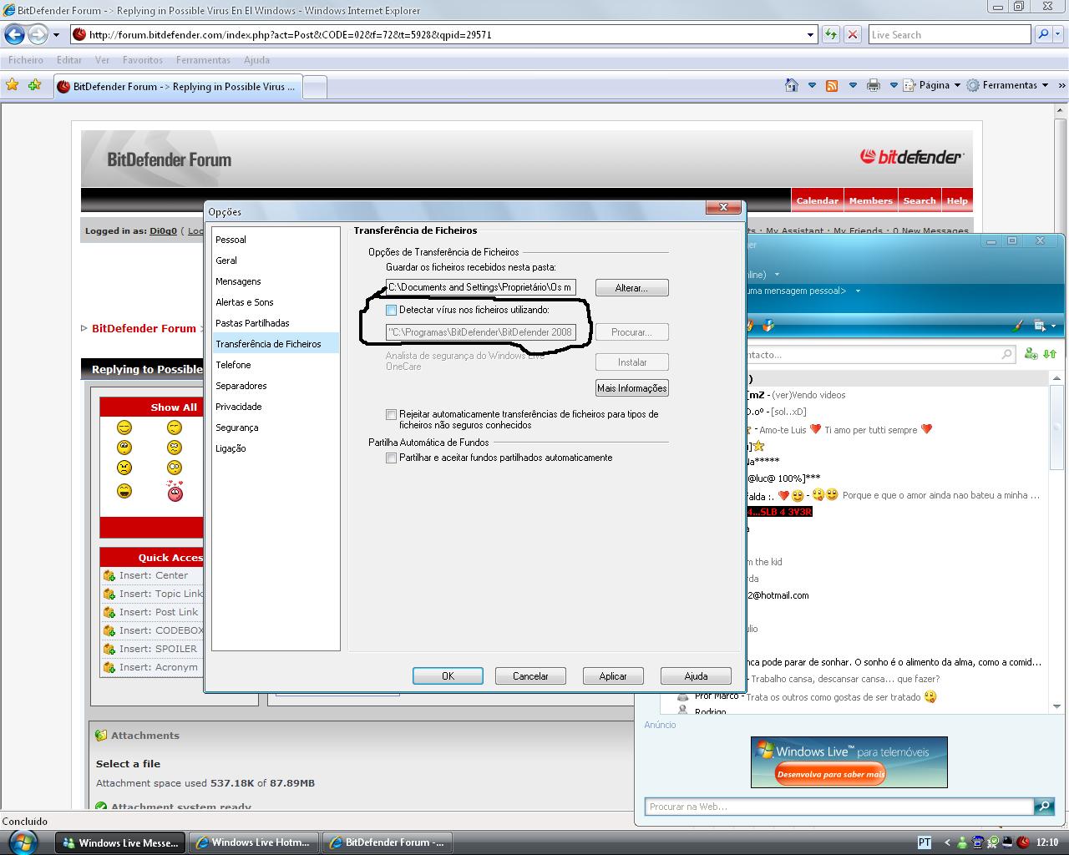Open the Ficheiro menu
Image resolution: width=1069 pixels, height=855 pixels.
point(26,60)
